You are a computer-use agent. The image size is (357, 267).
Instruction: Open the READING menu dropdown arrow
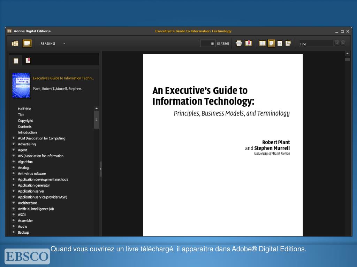pyautogui.click(x=64, y=43)
